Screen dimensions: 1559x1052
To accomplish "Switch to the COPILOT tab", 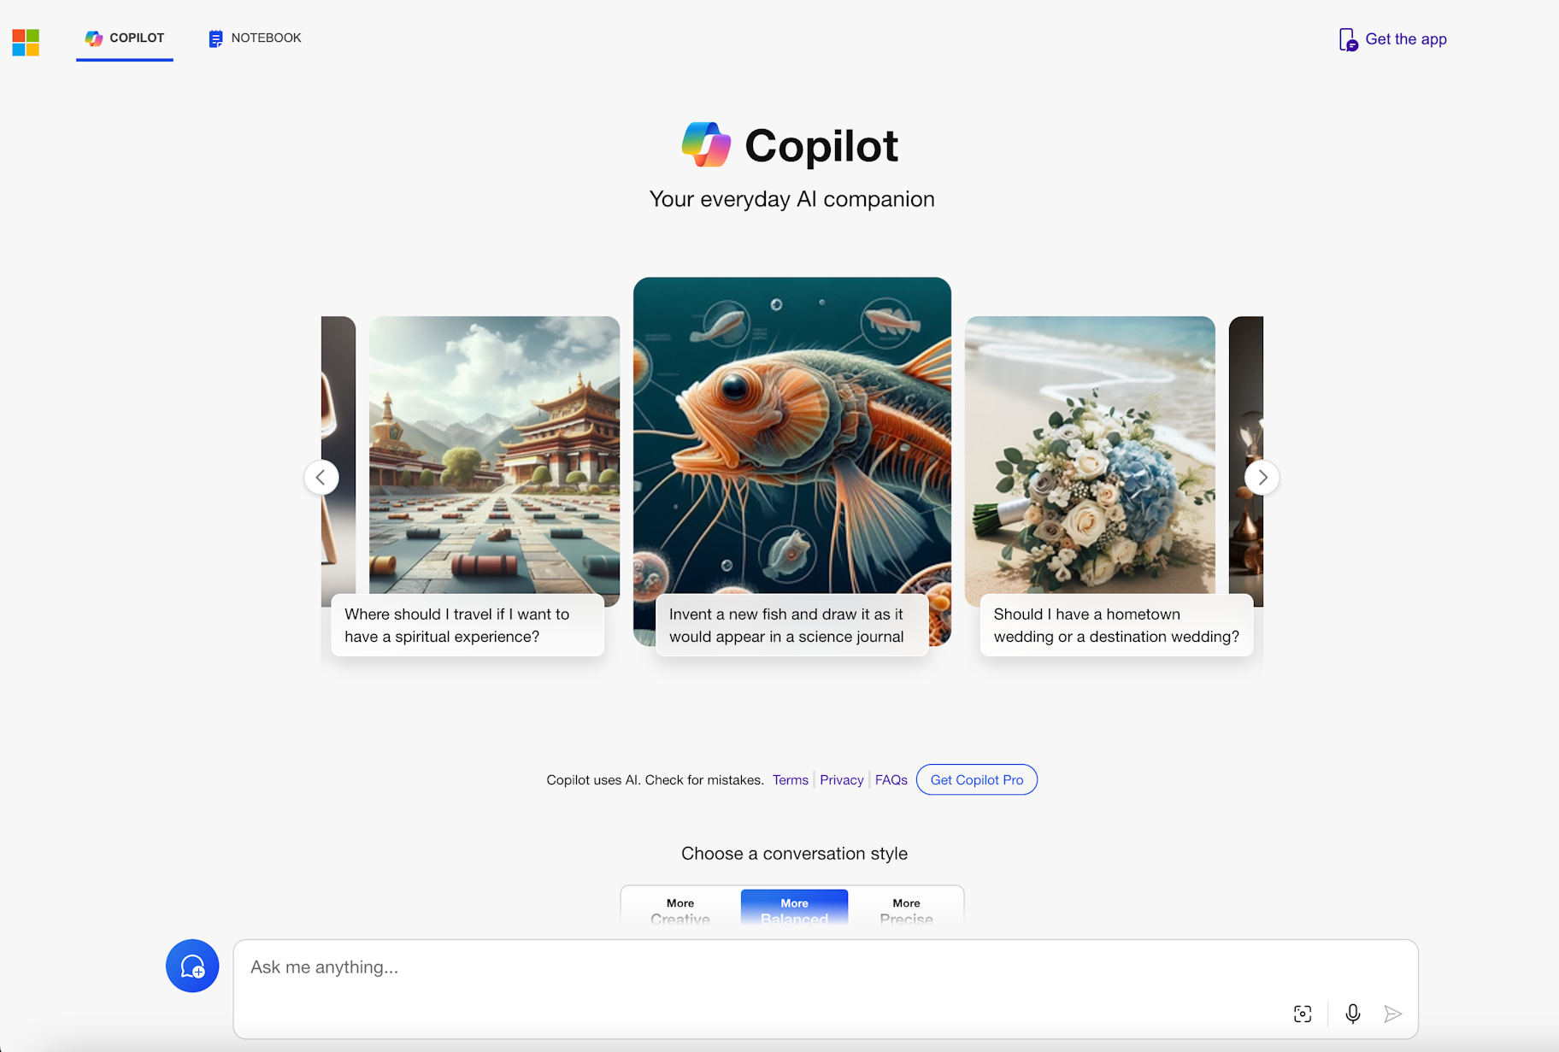I will [125, 38].
